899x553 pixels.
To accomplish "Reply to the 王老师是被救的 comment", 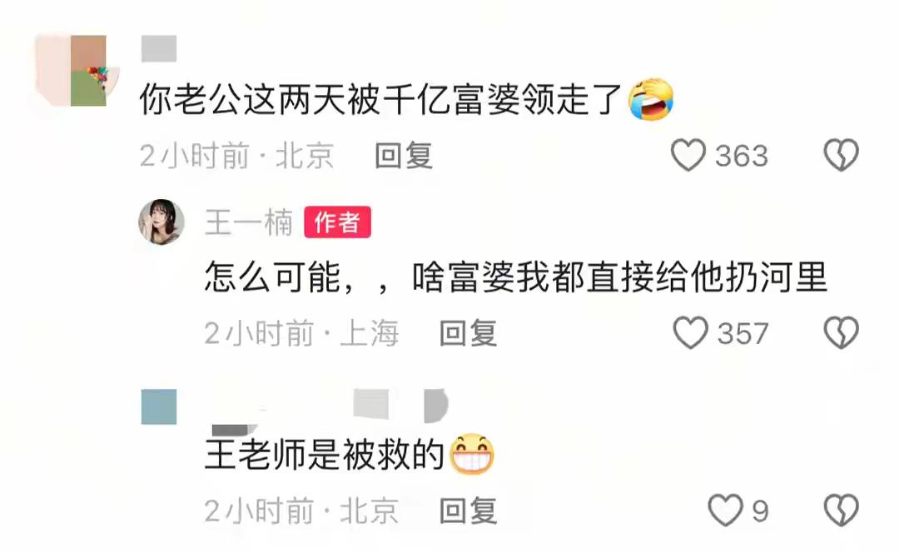I will [468, 511].
